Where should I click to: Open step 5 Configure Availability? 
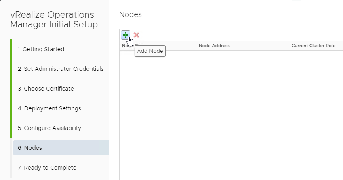pos(49,128)
